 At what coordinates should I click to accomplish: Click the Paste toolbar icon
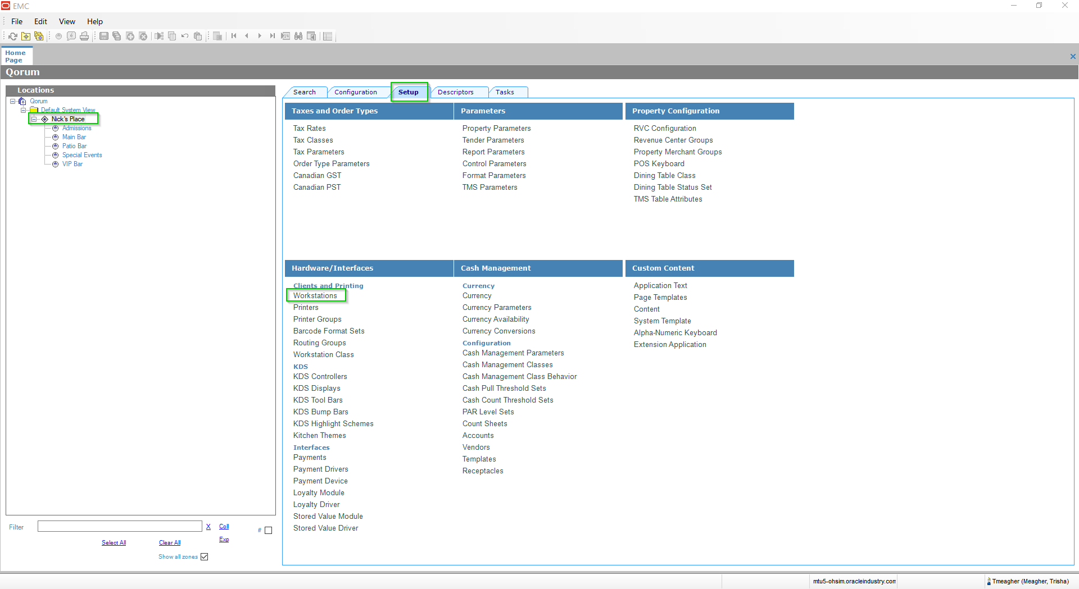pyautogui.click(x=198, y=36)
